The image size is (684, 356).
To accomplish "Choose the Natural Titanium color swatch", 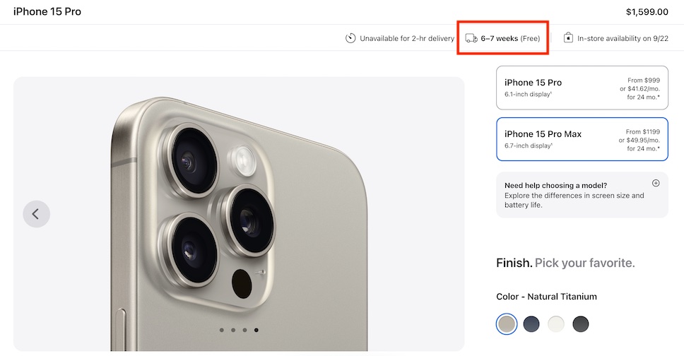I will point(507,324).
